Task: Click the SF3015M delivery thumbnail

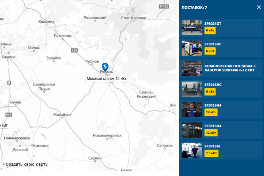Action: tap(192, 150)
